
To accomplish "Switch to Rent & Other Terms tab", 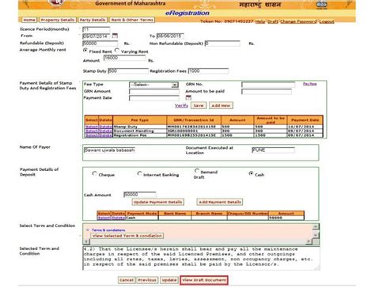I will [132, 20].
